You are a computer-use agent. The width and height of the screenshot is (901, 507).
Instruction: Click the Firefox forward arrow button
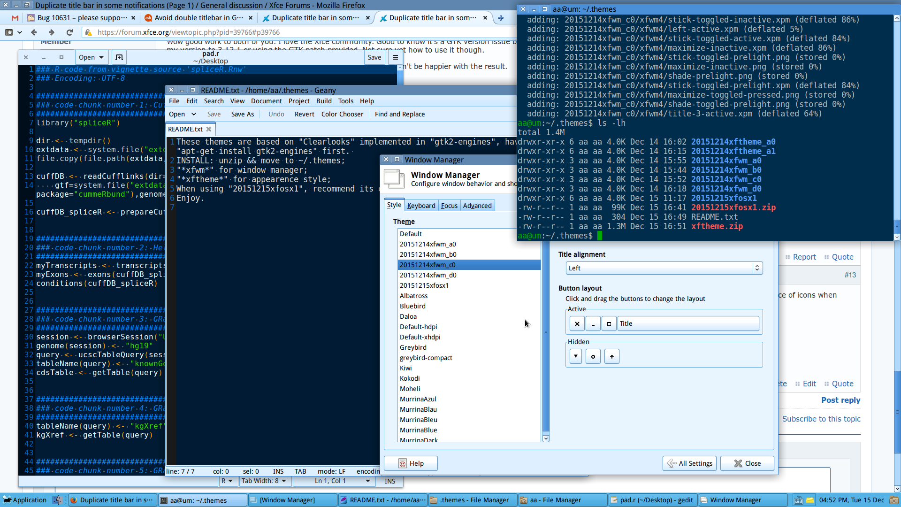tap(52, 32)
